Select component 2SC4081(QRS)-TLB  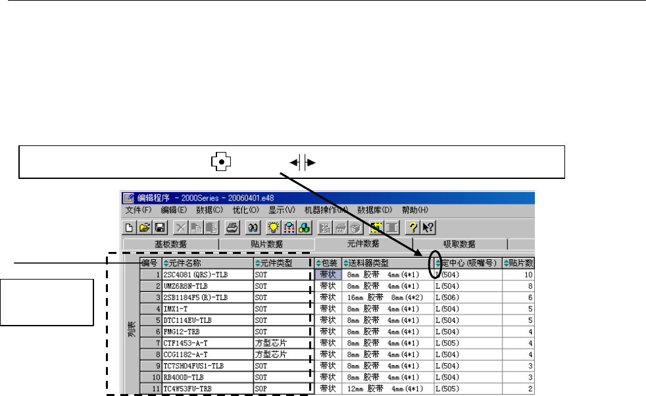pyautogui.click(x=208, y=274)
